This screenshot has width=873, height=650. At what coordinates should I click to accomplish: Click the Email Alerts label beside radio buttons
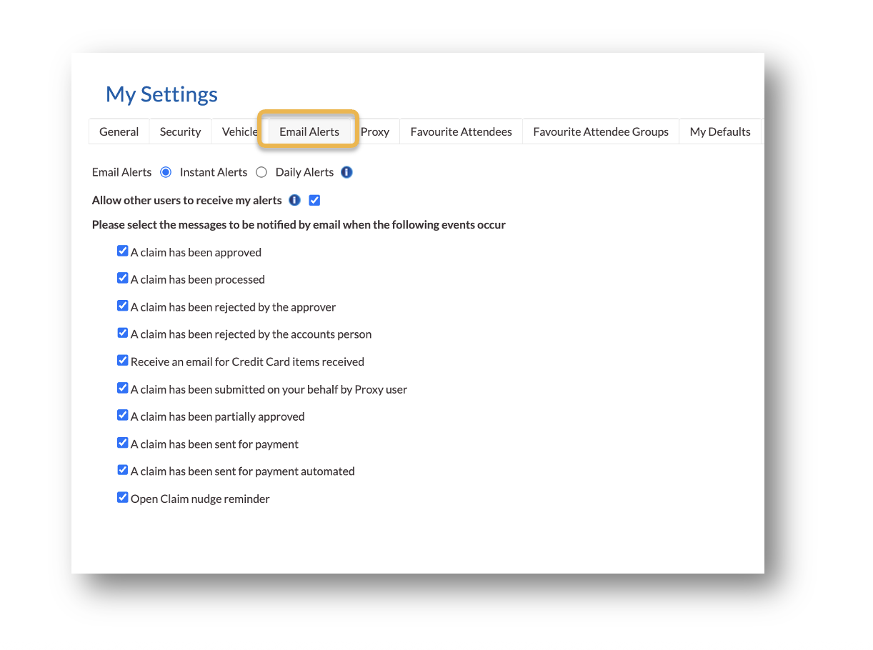tap(122, 172)
